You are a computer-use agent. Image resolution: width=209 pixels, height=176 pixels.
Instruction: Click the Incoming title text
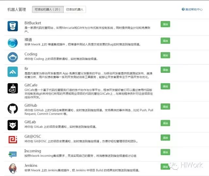click(33, 151)
